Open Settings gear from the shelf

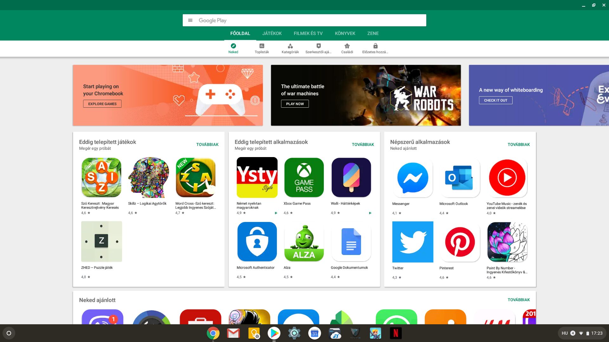(x=294, y=333)
